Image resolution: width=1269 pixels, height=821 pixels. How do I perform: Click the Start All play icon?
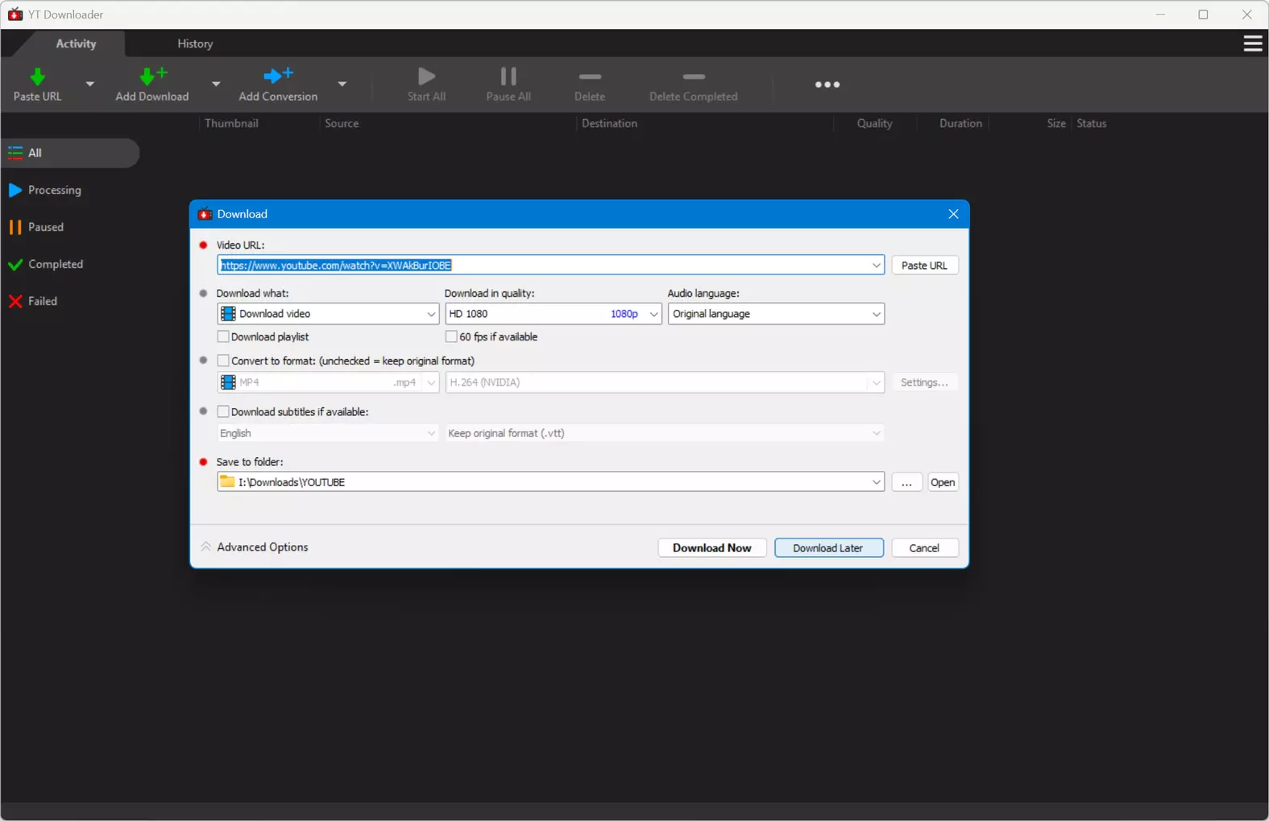click(x=426, y=76)
